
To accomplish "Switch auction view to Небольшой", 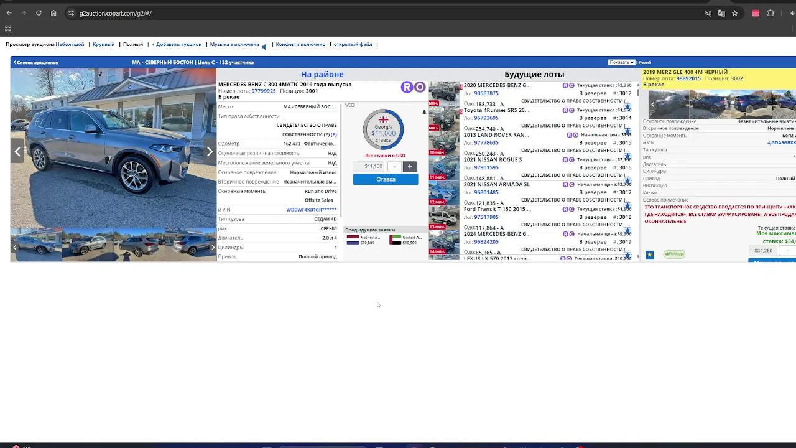I will click(70, 44).
